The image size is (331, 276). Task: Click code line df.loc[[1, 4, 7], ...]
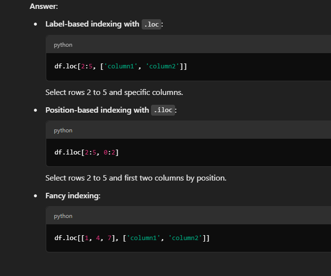click(x=132, y=238)
